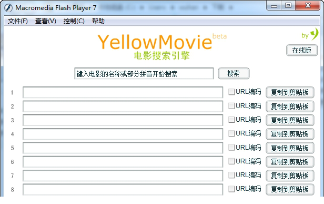The image size is (324, 204).
Task: Click result text field number 7
Action: point(123,176)
